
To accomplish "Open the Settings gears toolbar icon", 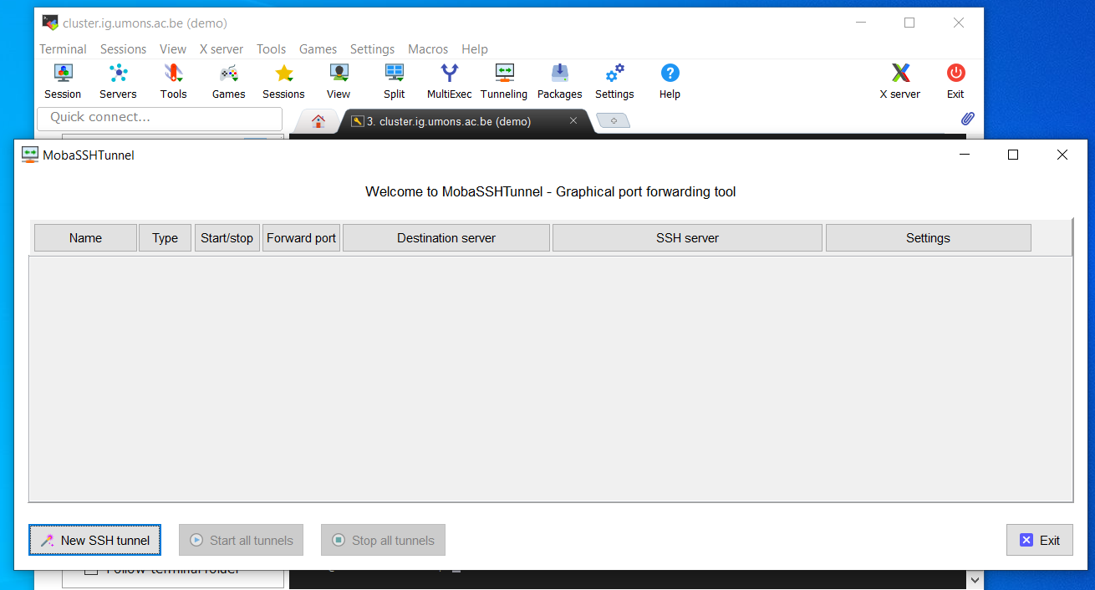I will 614,74.
